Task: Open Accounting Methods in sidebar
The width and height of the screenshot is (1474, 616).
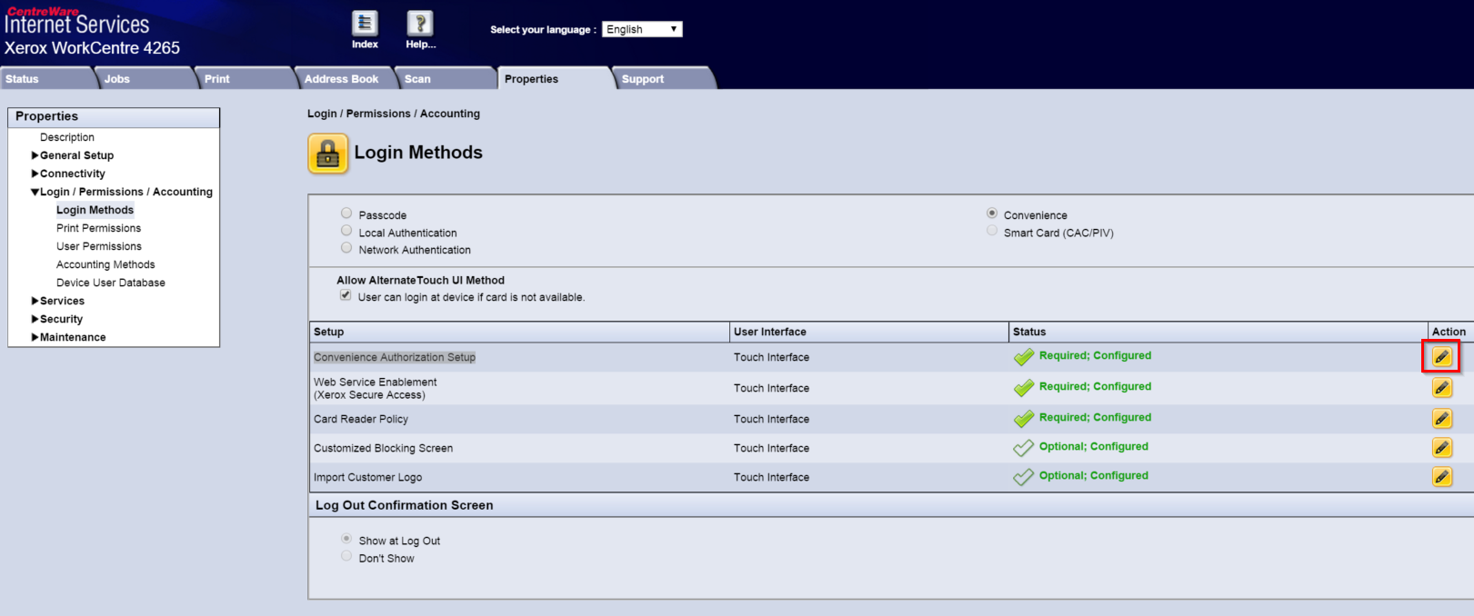Action: [105, 264]
